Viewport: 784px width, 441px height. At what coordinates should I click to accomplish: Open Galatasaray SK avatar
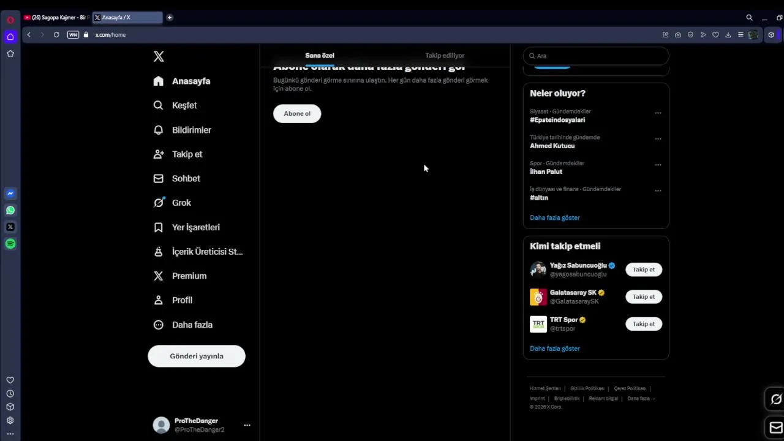[x=538, y=296]
